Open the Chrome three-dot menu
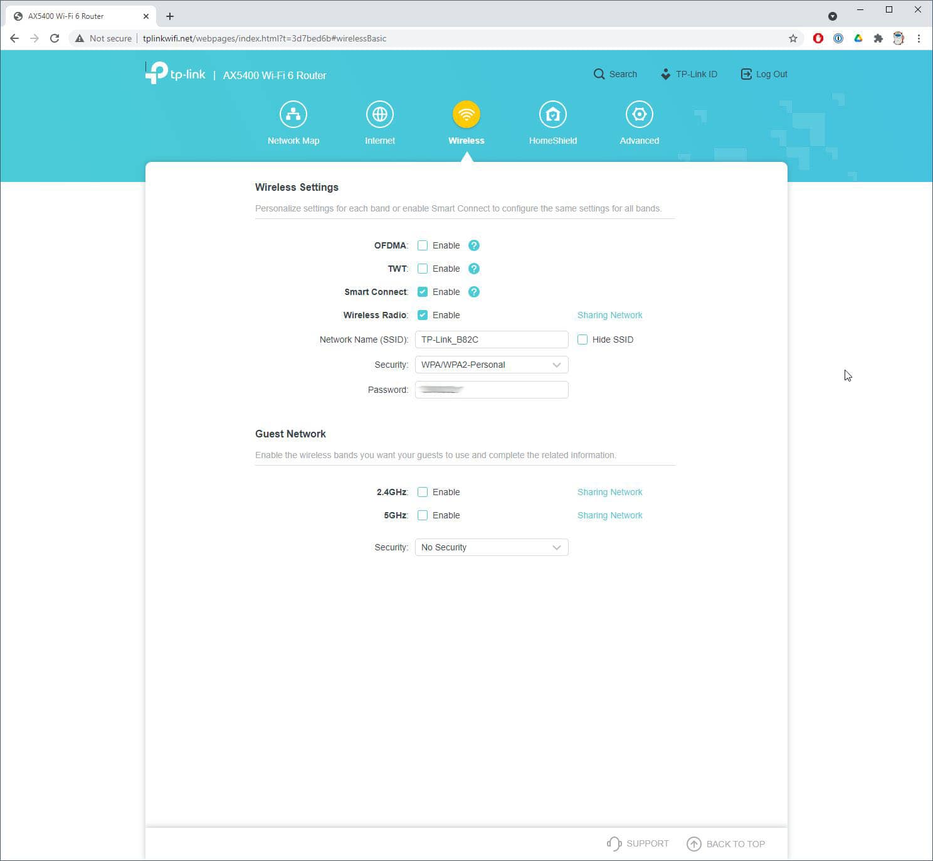The height and width of the screenshot is (861, 933). (919, 38)
